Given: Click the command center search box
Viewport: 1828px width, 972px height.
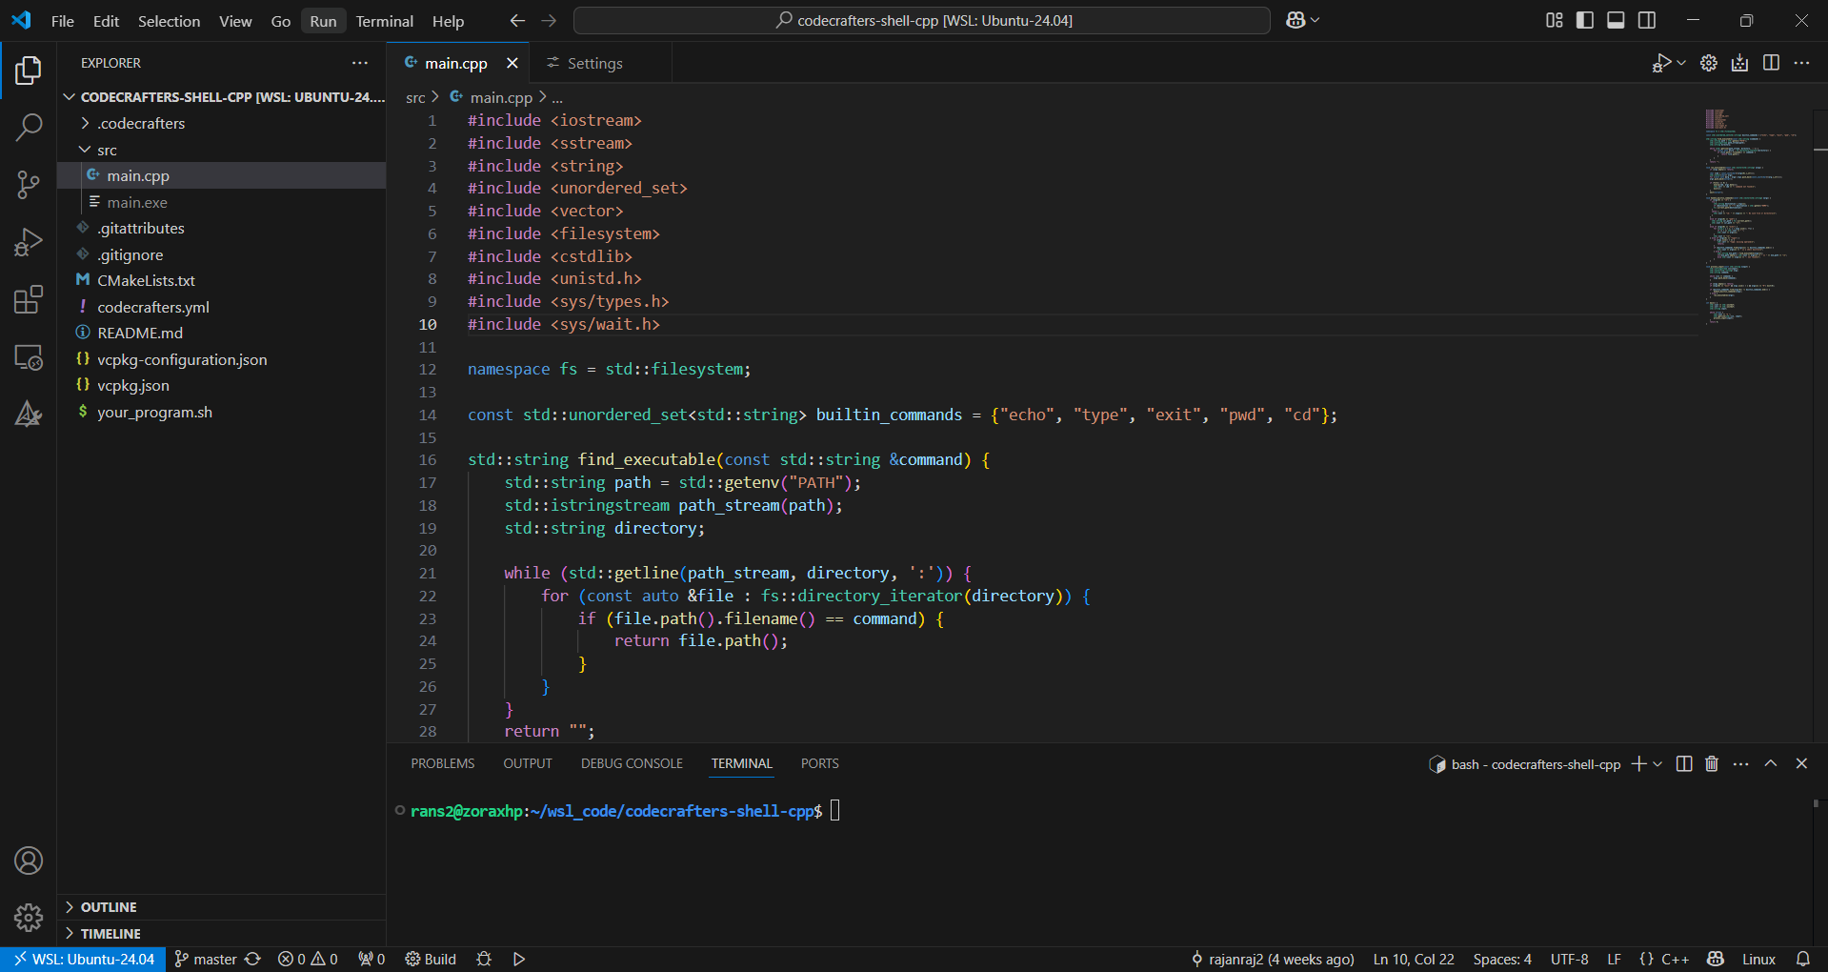Looking at the screenshot, I should click(x=922, y=20).
